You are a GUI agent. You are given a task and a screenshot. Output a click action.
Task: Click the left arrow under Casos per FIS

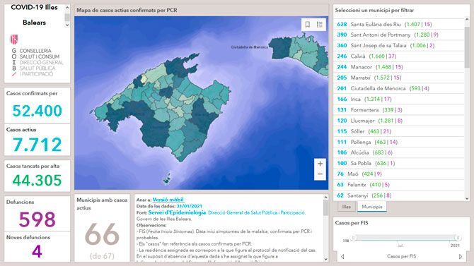[342, 256]
